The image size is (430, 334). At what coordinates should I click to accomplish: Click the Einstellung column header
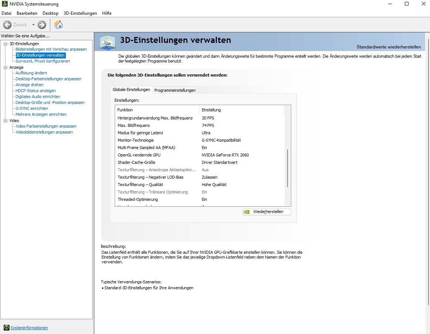tap(242, 110)
